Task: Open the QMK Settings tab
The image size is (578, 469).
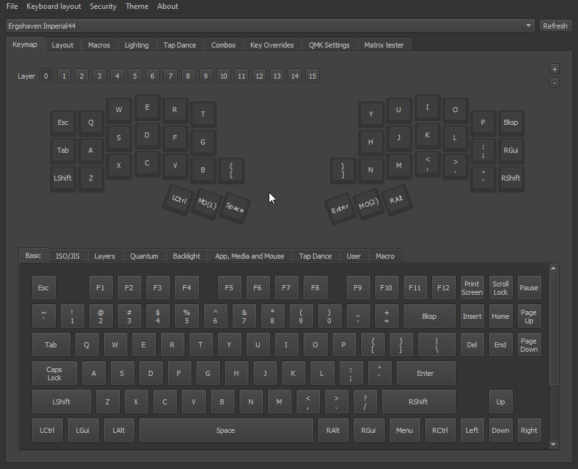Action: [329, 45]
